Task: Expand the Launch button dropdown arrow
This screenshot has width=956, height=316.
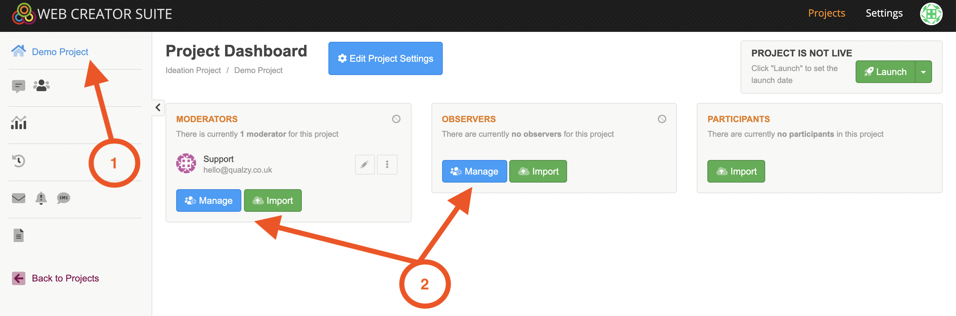Action: click(x=923, y=72)
